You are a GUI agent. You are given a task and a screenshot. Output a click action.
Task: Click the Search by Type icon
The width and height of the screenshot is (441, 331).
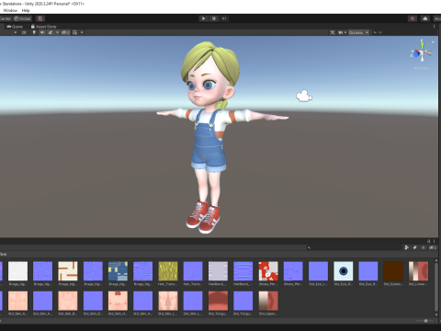(x=407, y=247)
